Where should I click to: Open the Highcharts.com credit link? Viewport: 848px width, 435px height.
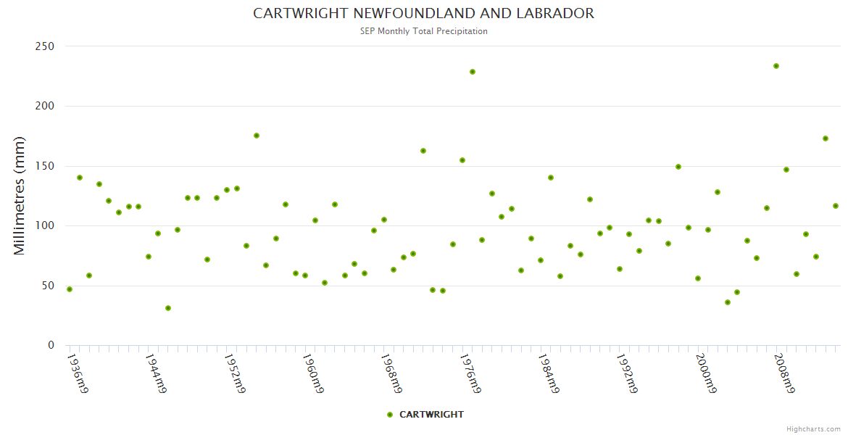(813, 428)
